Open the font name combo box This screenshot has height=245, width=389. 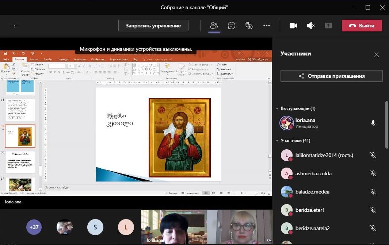[58, 66]
